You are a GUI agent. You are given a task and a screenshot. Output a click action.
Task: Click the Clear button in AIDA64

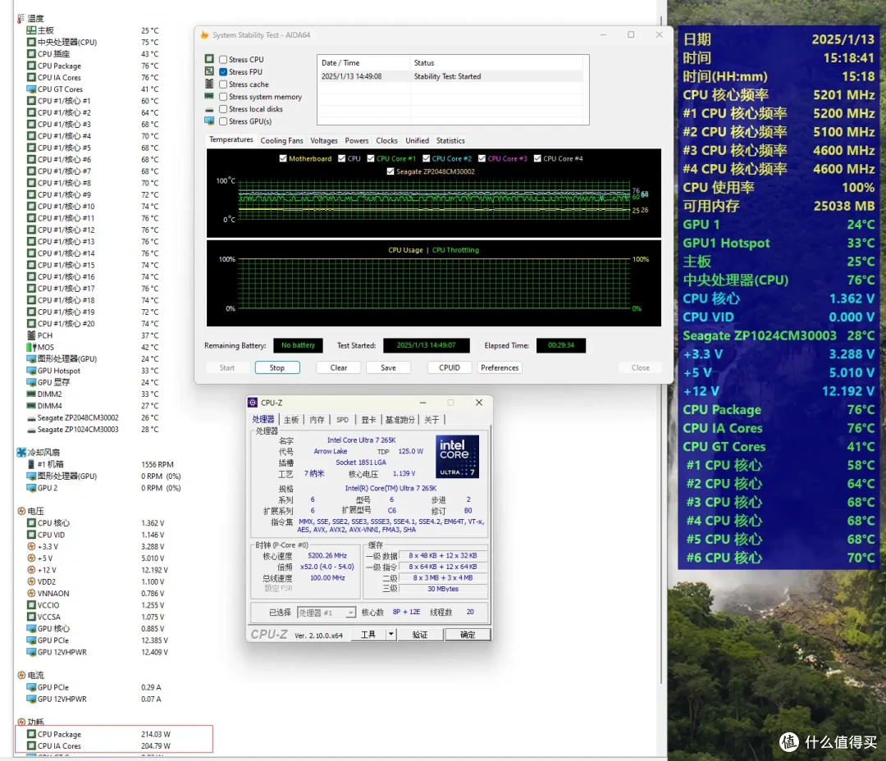[339, 367]
